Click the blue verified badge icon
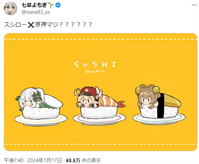 58,5
